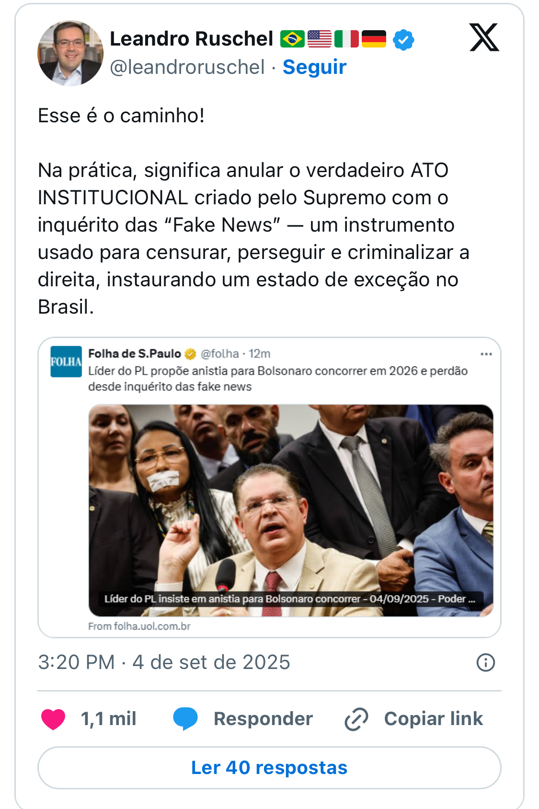The image size is (539, 809).
Task: Click the blue verified badge
Action: (x=403, y=39)
